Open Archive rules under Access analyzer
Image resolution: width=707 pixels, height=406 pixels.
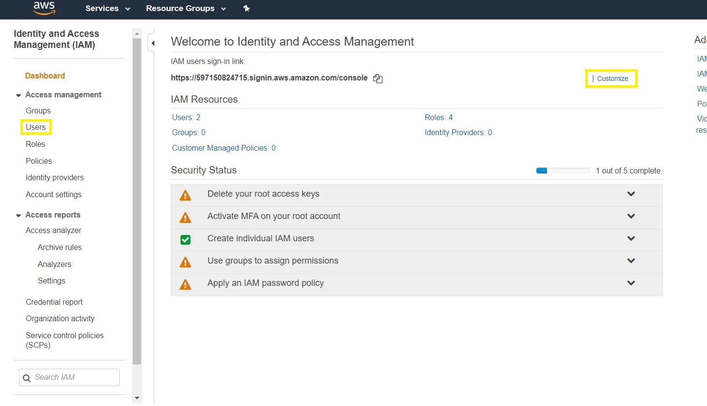[x=60, y=247]
